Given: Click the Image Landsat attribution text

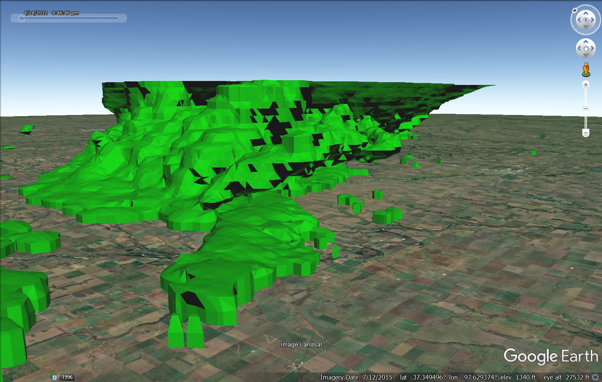Looking at the screenshot, I should point(301,344).
